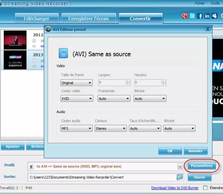The image size is (223, 194).
Task: Click the info icon of the 2013 video
Action: tap(34, 61)
